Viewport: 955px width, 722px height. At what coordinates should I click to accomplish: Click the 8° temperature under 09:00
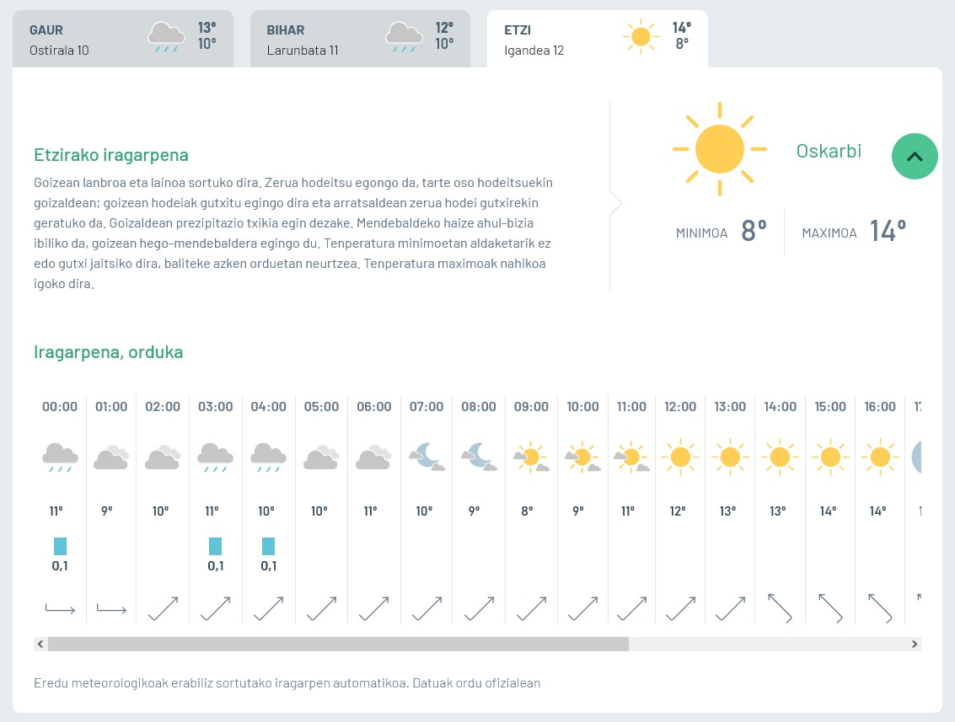528,511
